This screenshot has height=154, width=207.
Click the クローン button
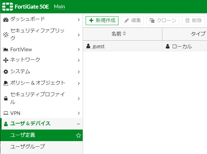[x=163, y=20]
